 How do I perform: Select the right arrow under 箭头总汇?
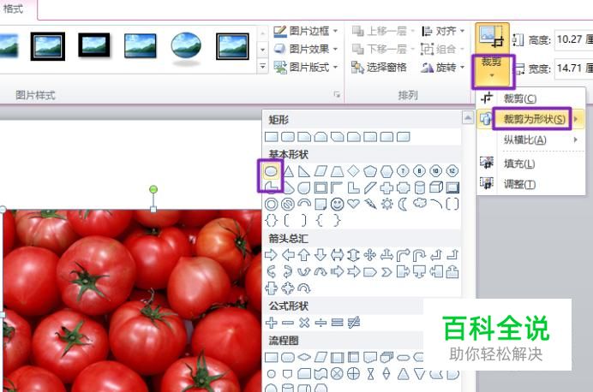pos(271,255)
